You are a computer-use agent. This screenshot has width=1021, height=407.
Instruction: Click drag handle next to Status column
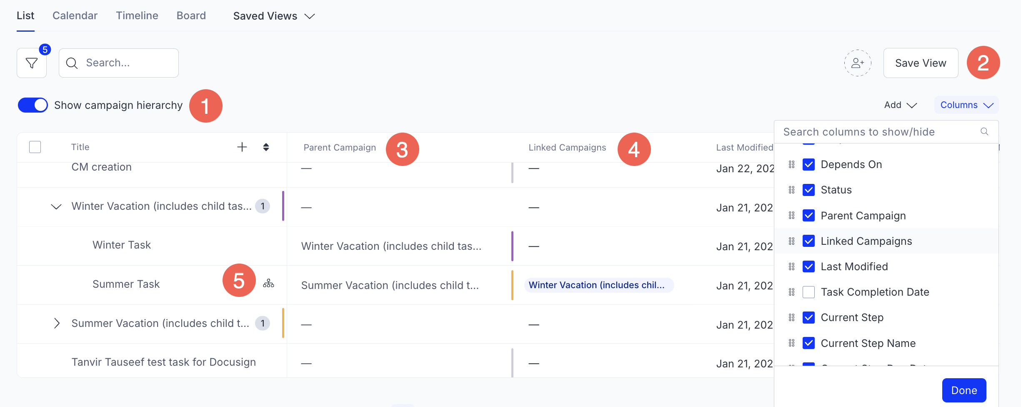[792, 190]
